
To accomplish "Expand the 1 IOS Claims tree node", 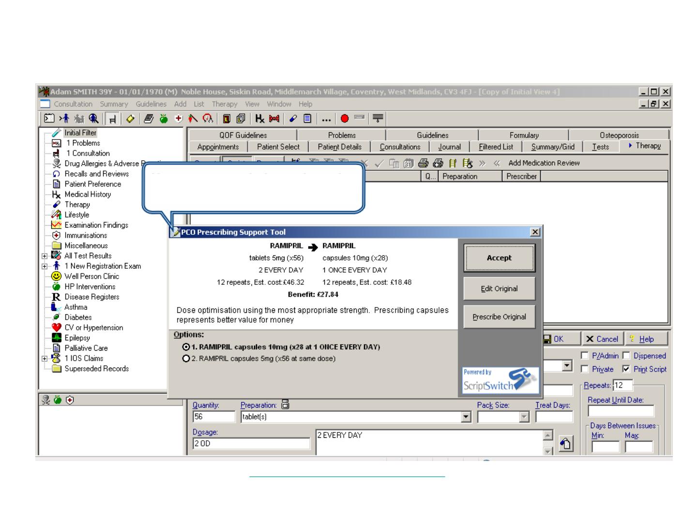I will click(45, 359).
